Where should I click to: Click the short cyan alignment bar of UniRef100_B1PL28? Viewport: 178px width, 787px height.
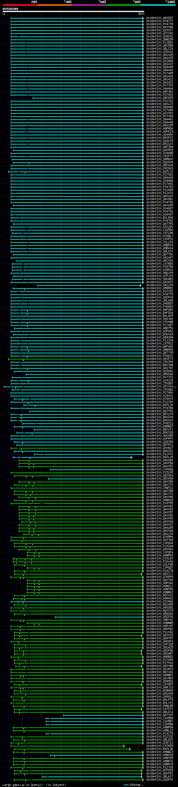tap(73, 457)
